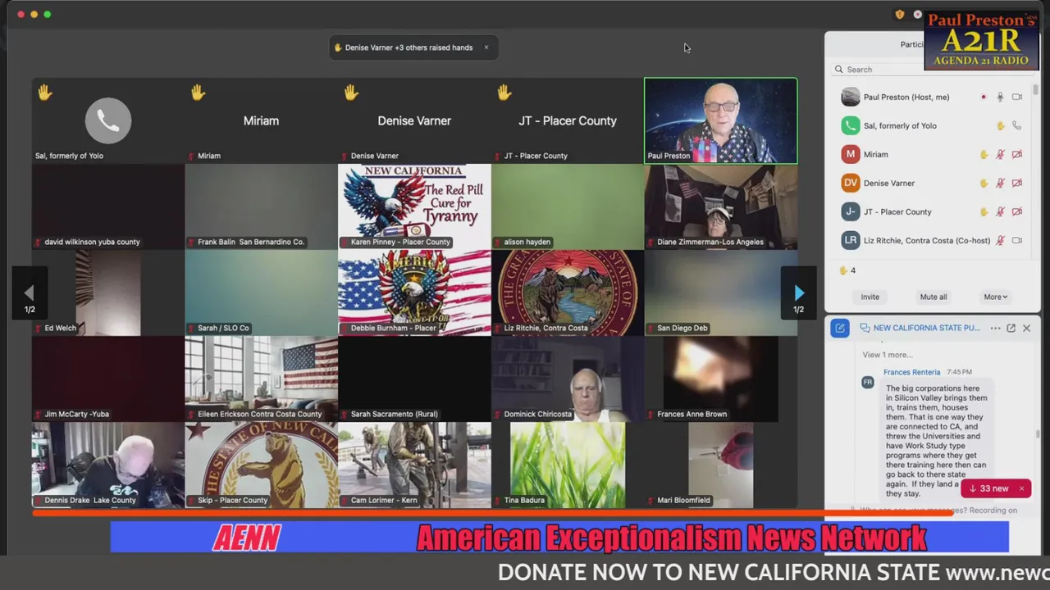Select Karen Pinney - Placer County tile
Viewport: 1050px width, 590px height.
click(x=414, y=206)
